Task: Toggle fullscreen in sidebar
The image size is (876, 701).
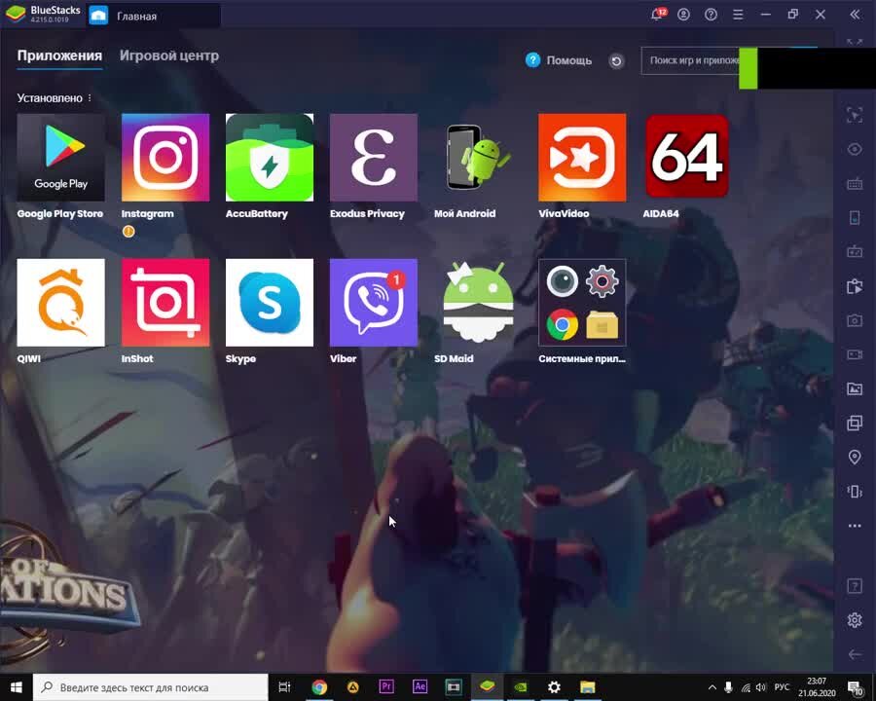Action: pos(855,43)
